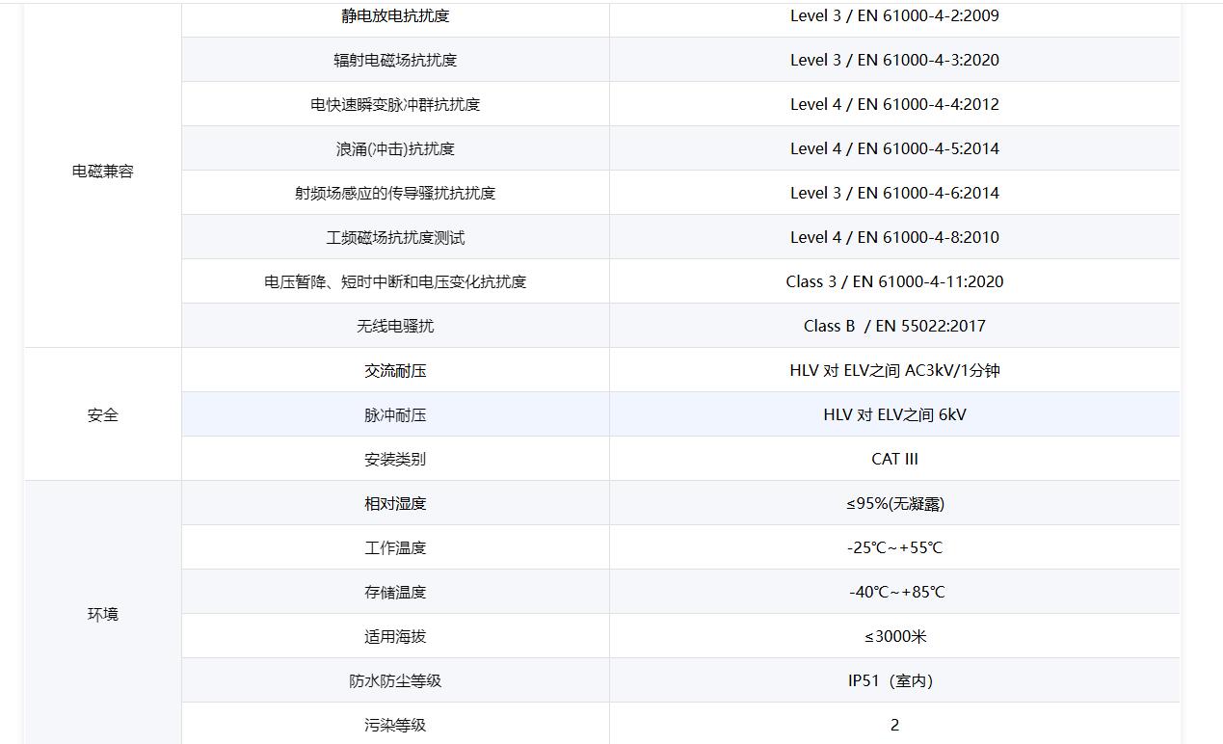Click the 静电放电抗扰度 row label
Viewport: 1223px width, 744px height.
coord(395,15)
